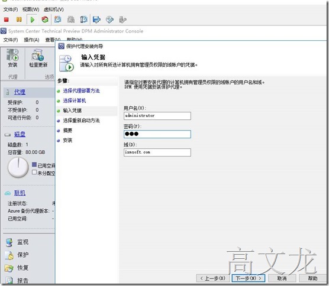Click the disk icon beside 磁盘

coord(8,135)
